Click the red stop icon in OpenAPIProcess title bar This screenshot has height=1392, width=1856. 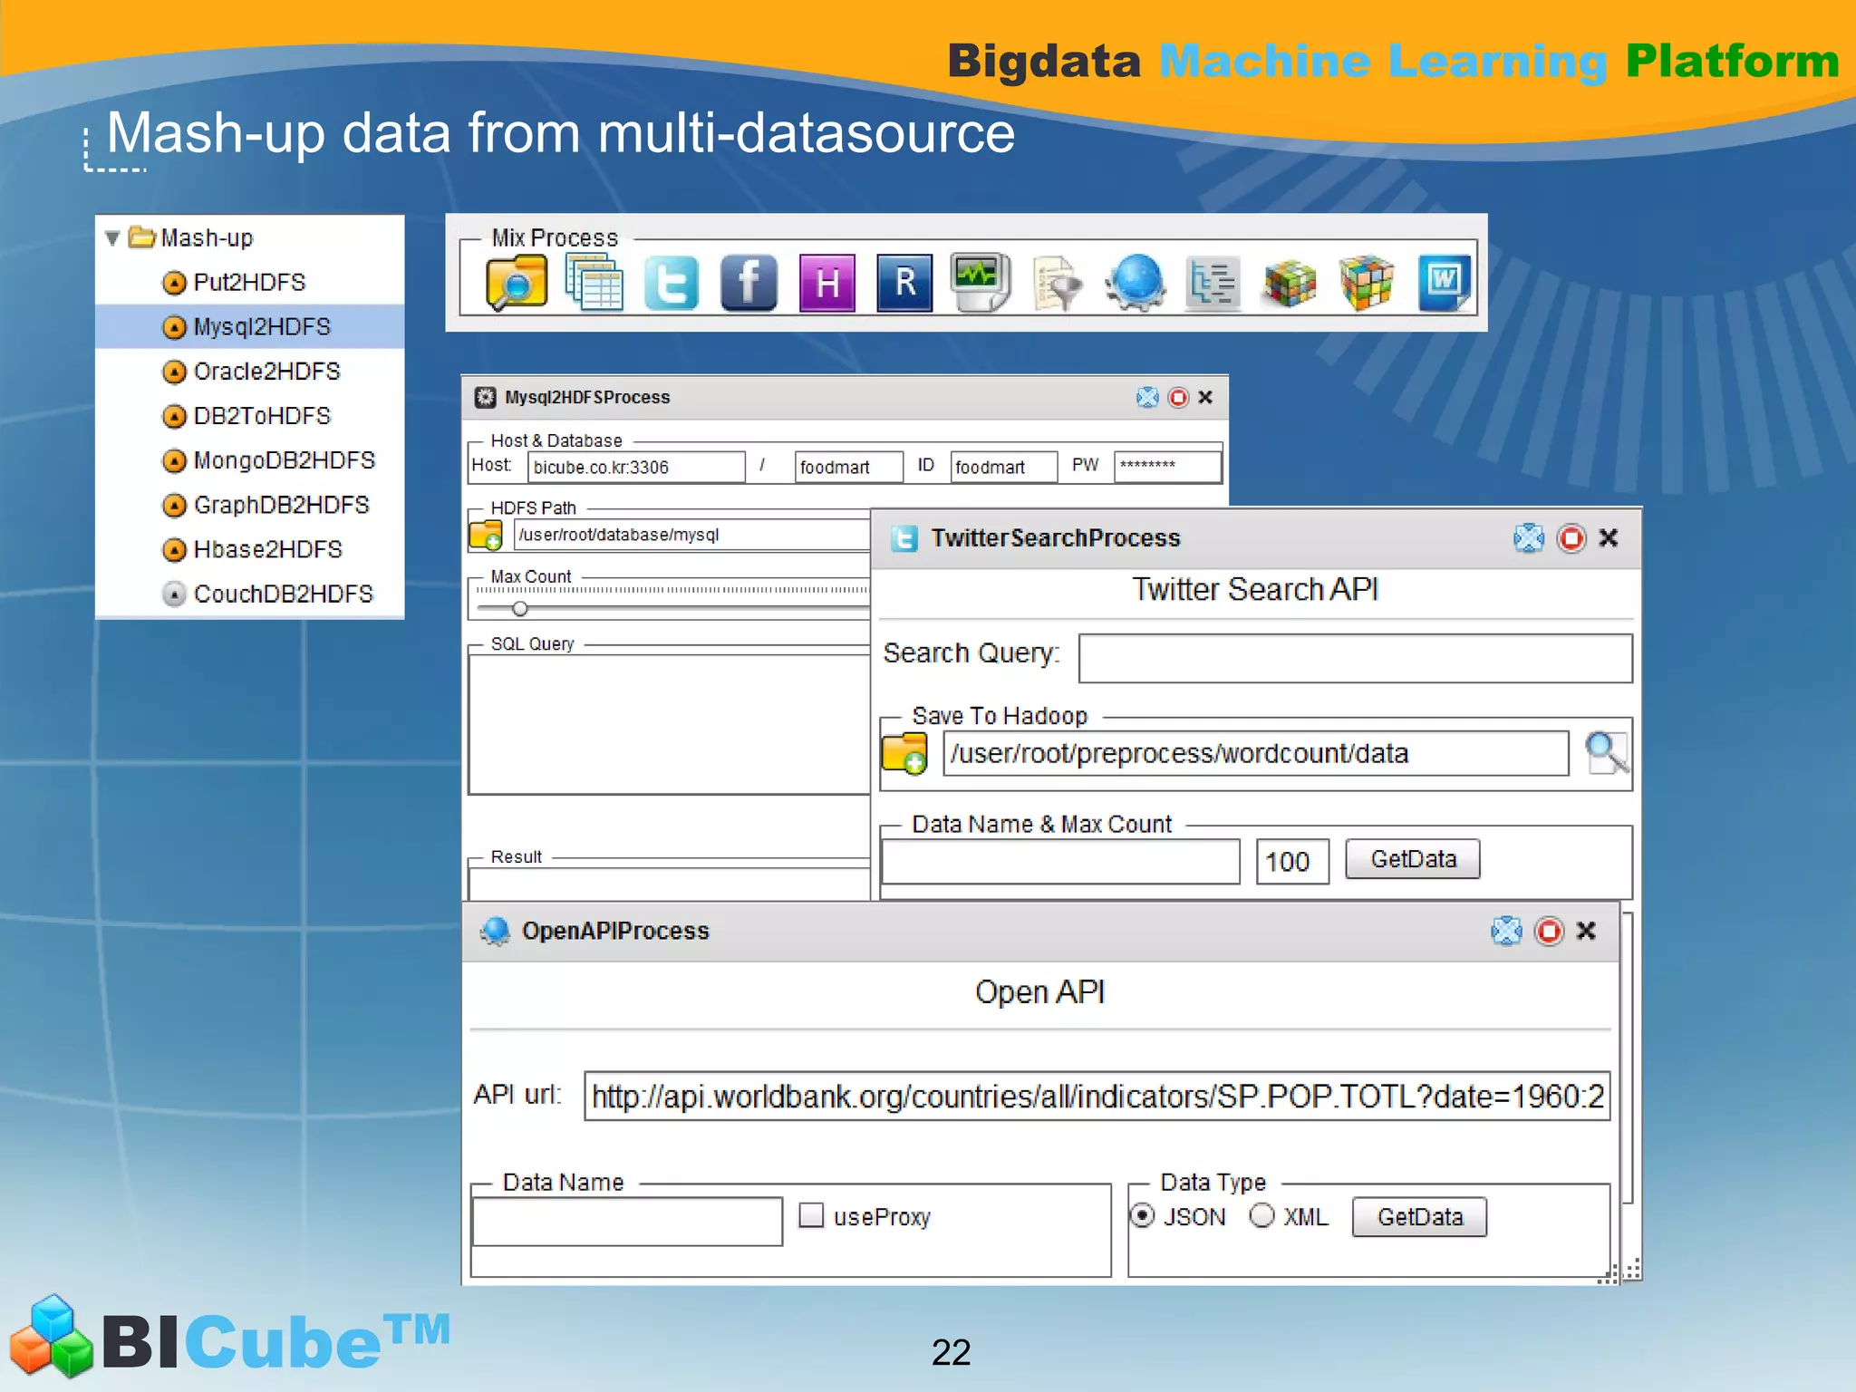(x=1549, y=931)
